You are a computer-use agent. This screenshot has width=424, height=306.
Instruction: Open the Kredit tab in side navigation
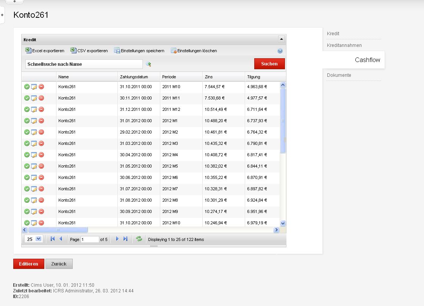(333, 33)
